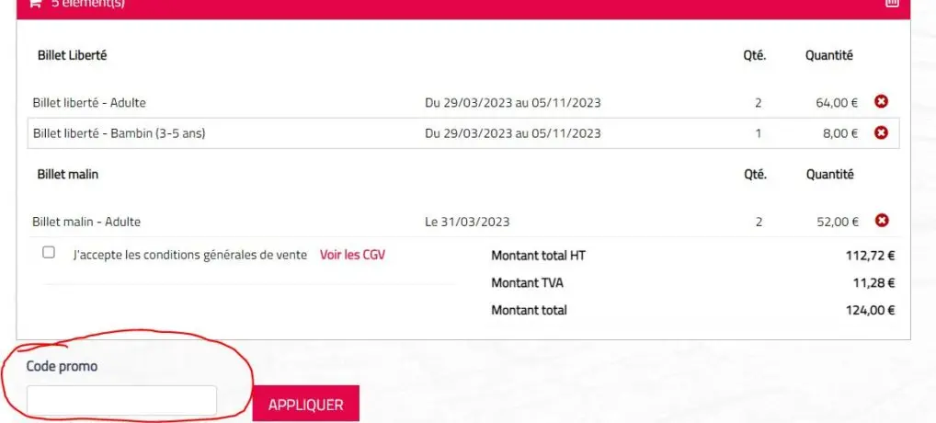Click the shopping cart icon in header
Image resolution: width=936 pixels, height=423 pixels.
point(35,4)
